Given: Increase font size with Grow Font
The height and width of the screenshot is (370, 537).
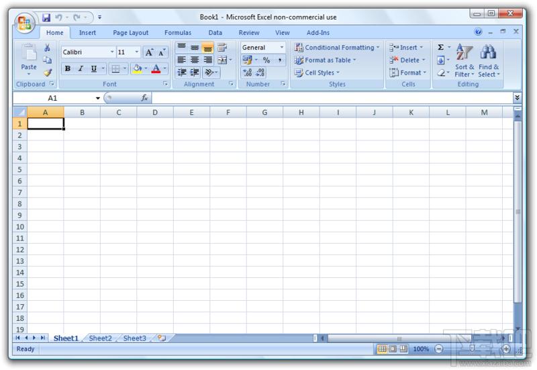Looking at the screenshot, I should click(149, 52).
